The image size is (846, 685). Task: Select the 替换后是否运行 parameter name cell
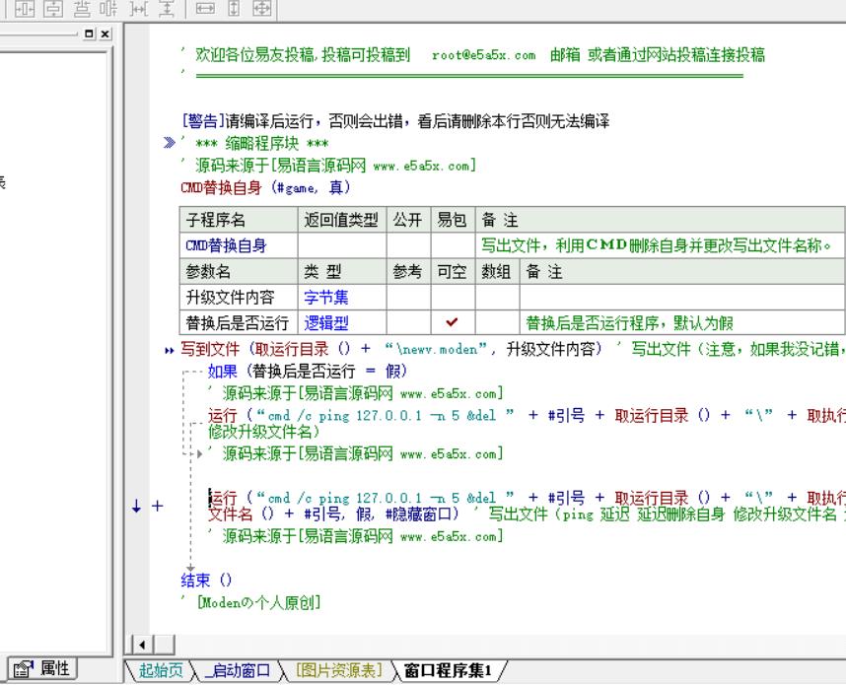(239, 322)
